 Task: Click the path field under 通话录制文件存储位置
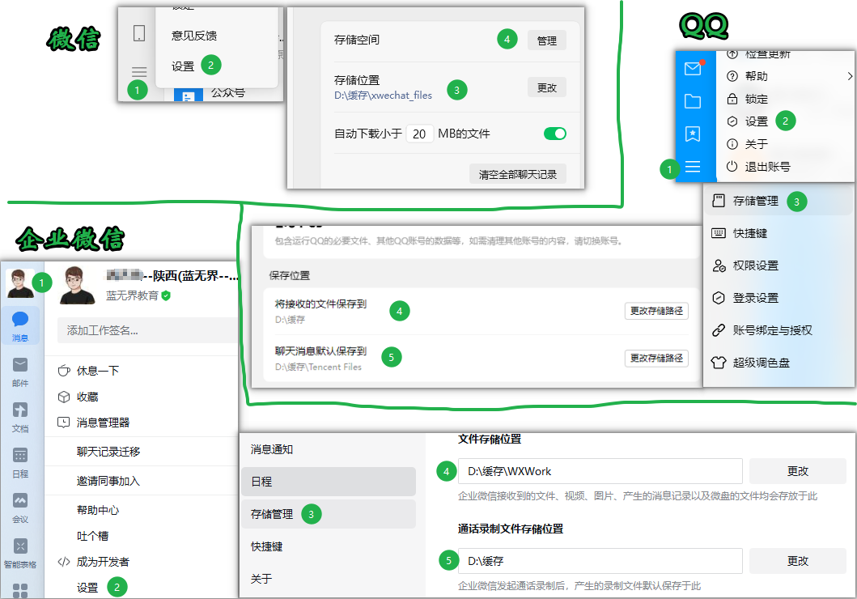click(x=600, y=561)
